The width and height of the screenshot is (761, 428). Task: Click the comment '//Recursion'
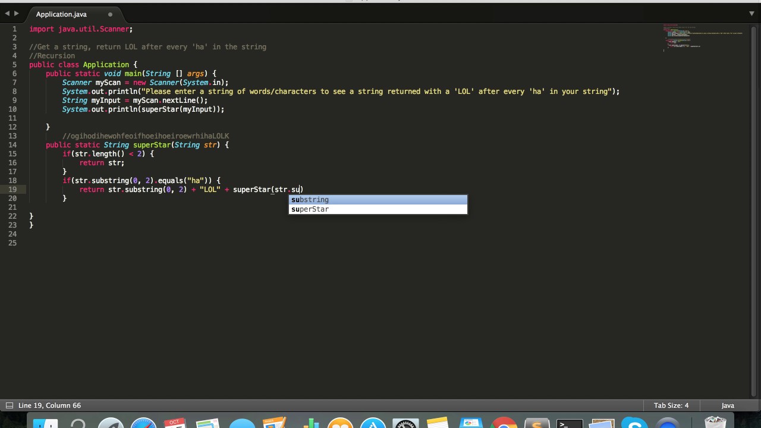pos(52,56)
